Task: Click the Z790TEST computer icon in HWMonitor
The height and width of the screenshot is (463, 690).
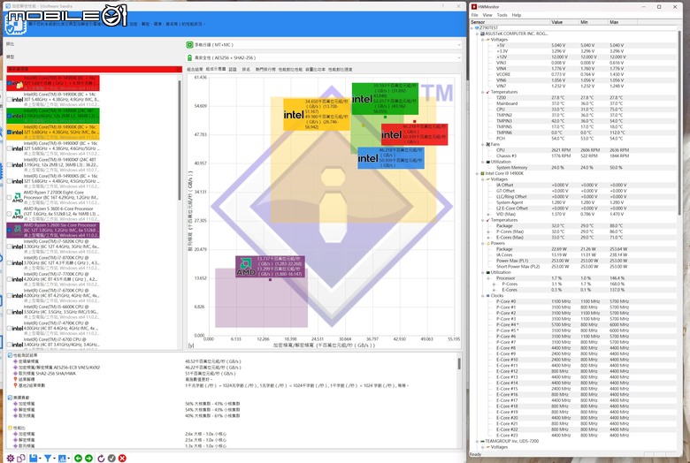Action: pos(477,27)
